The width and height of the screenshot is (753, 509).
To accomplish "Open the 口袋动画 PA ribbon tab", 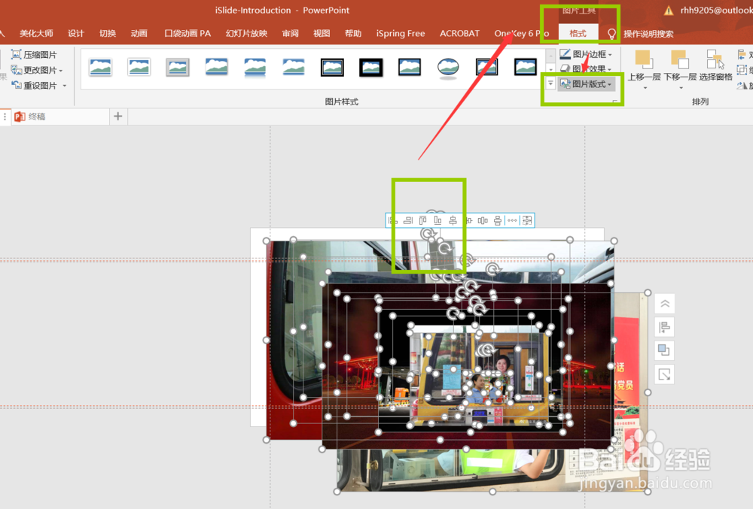I will [187, 34].
